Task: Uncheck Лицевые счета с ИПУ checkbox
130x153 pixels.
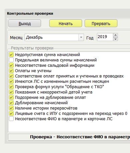Action: [x=11, y=113]
